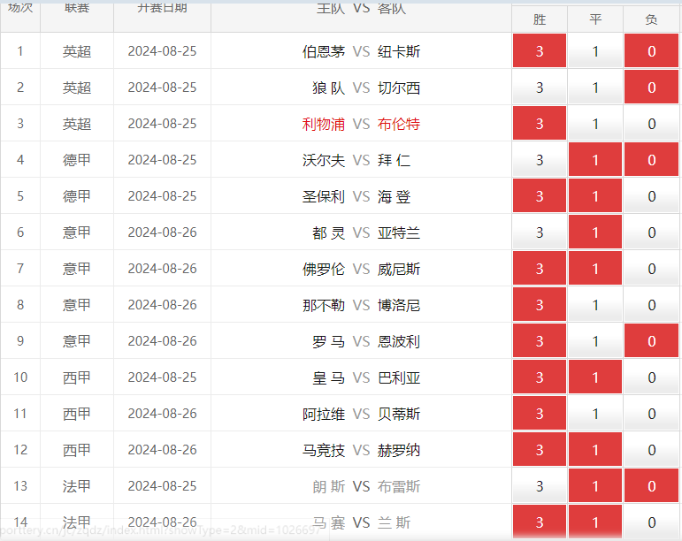The image size is (682, 541).
Task: Deselect draw (1) for 都灵 VS 亚特兰
Action: [x=595, y=232]
